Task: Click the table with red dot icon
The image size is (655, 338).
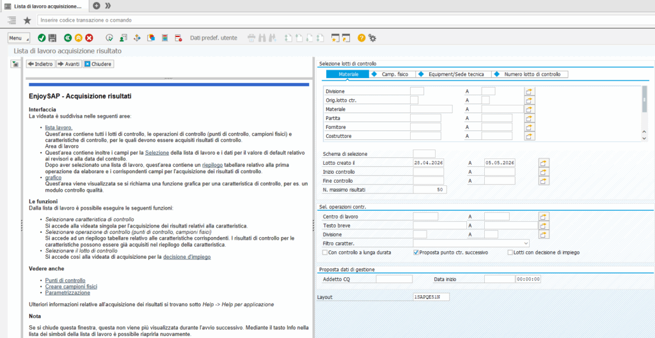Action: click(x=178, y=38)
